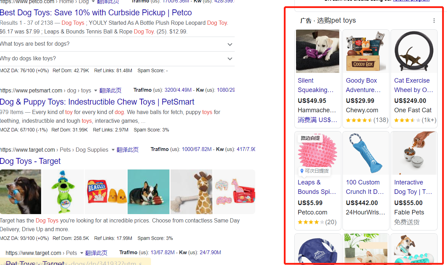Click the 路边自提 badge on the pink ball ad
Viewport: 447px width, 265px height.
[x=310, y=138]
